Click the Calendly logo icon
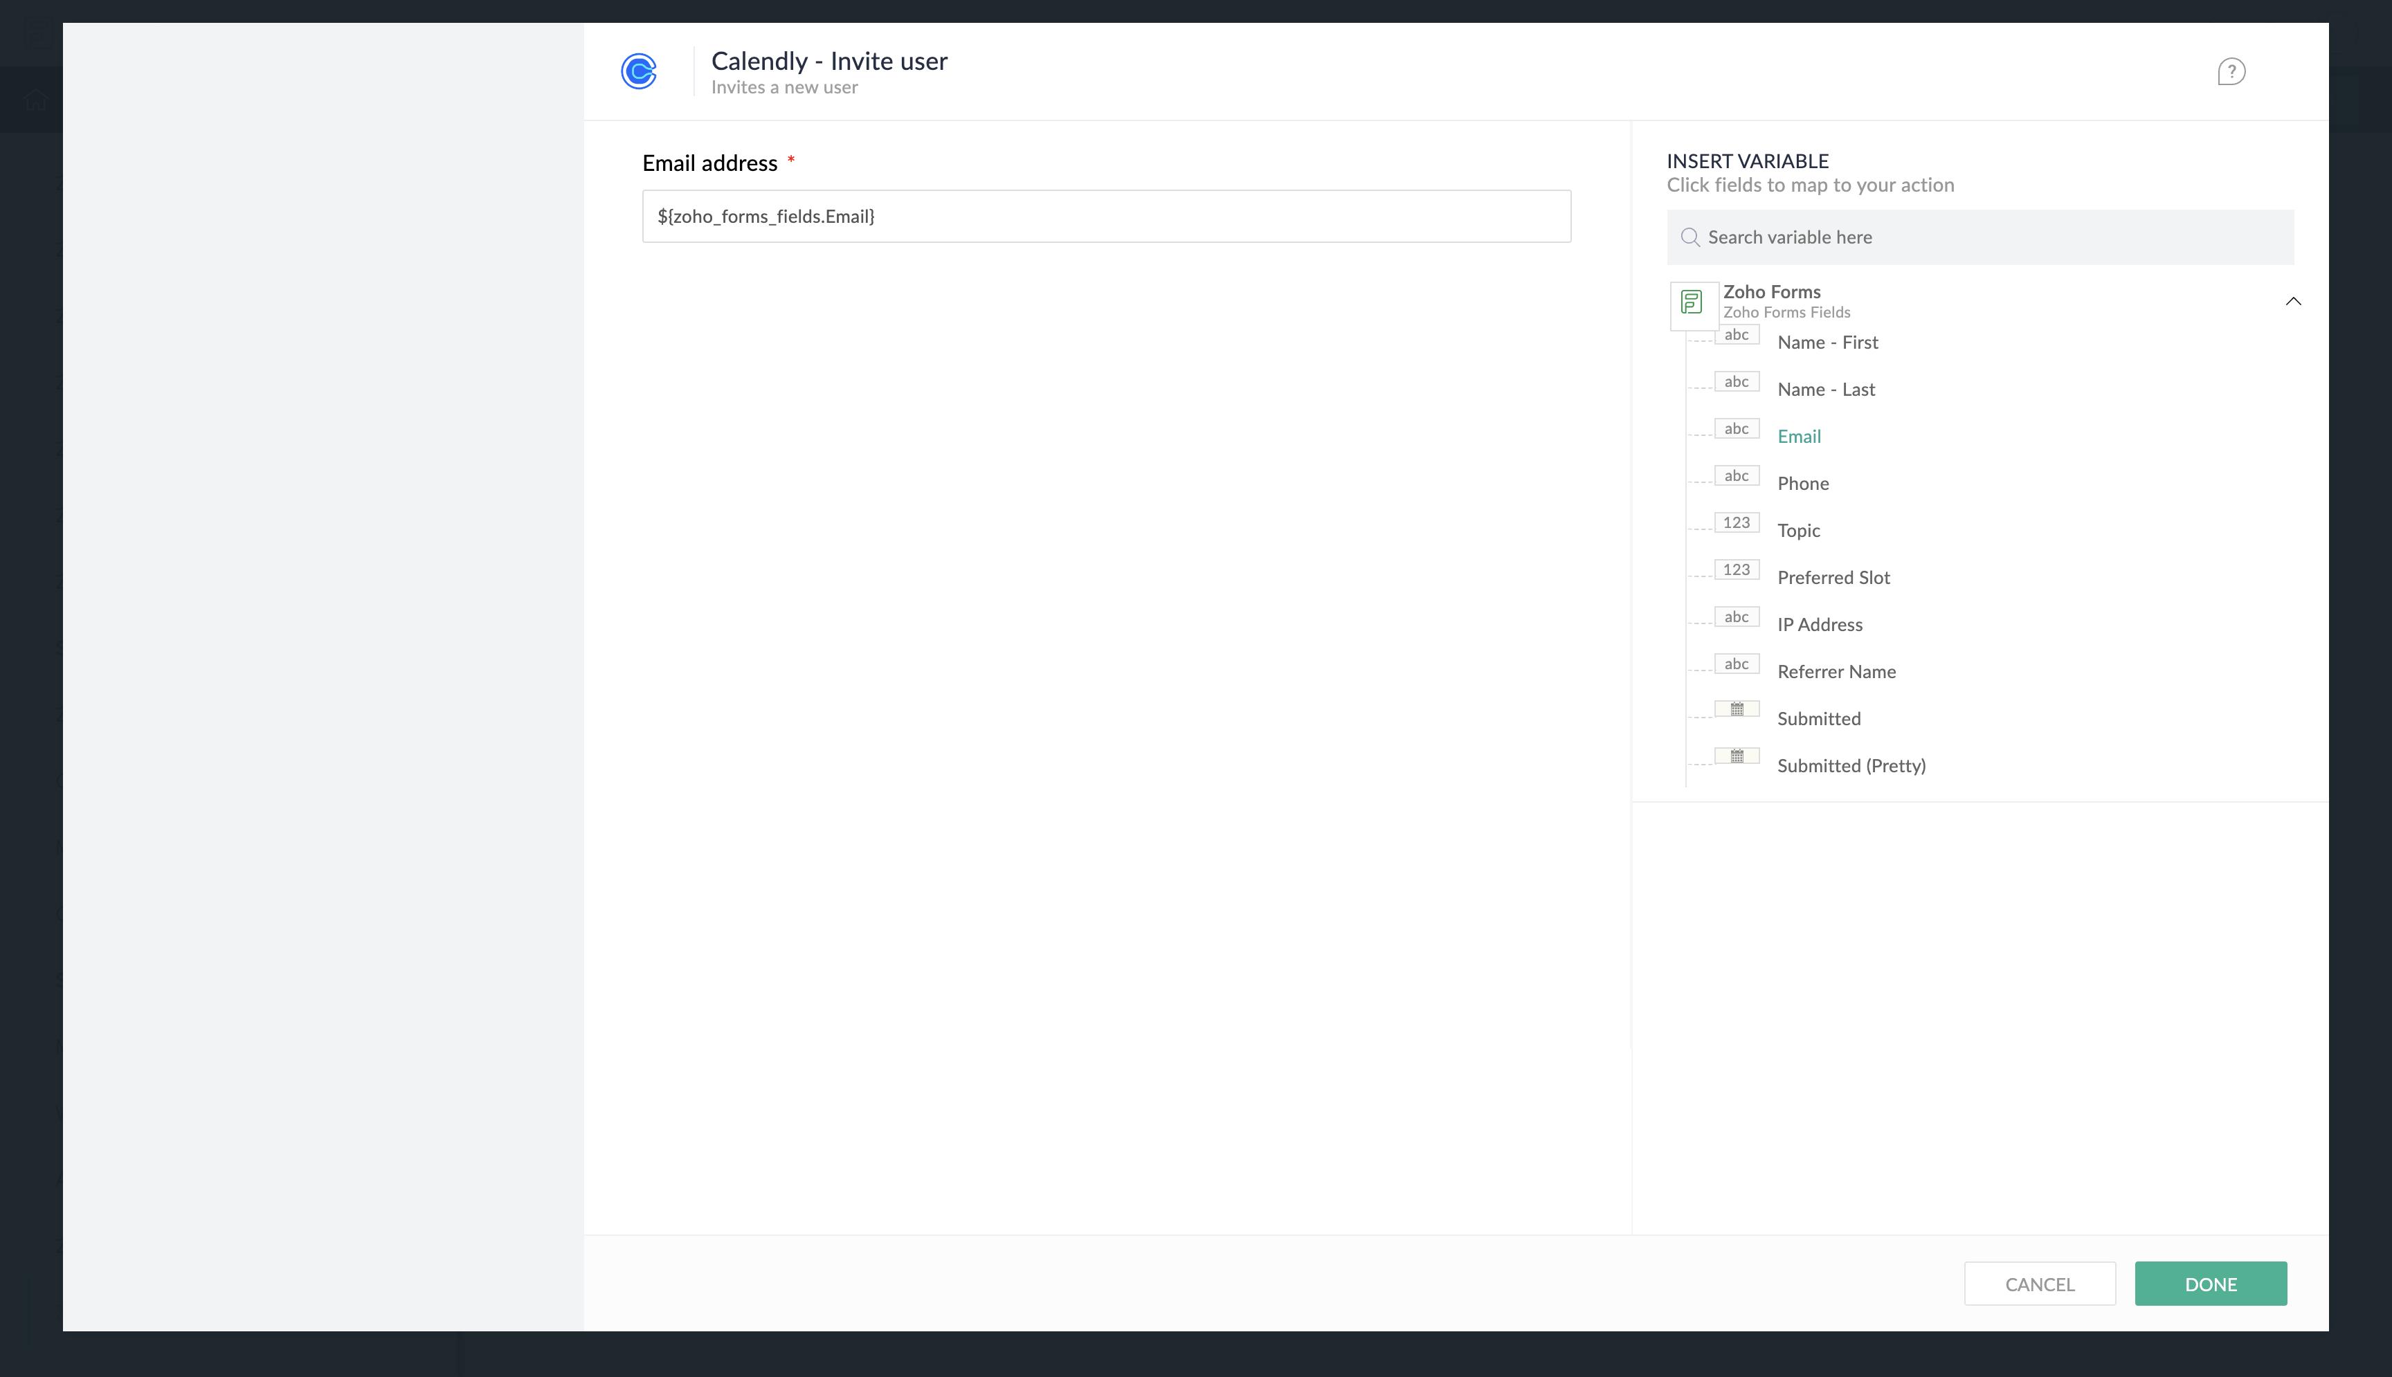 coord(638,72)
